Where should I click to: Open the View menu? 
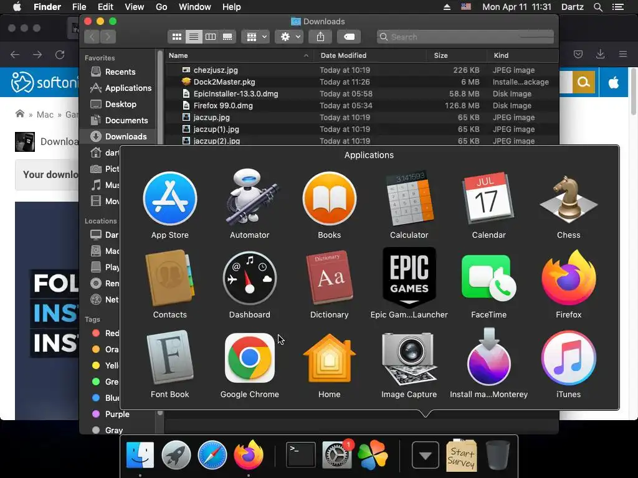[x=135, y=7]
